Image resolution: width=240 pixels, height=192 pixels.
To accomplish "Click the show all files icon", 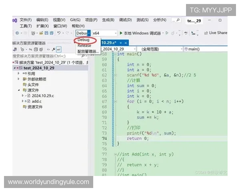I will tap(41, 50).
